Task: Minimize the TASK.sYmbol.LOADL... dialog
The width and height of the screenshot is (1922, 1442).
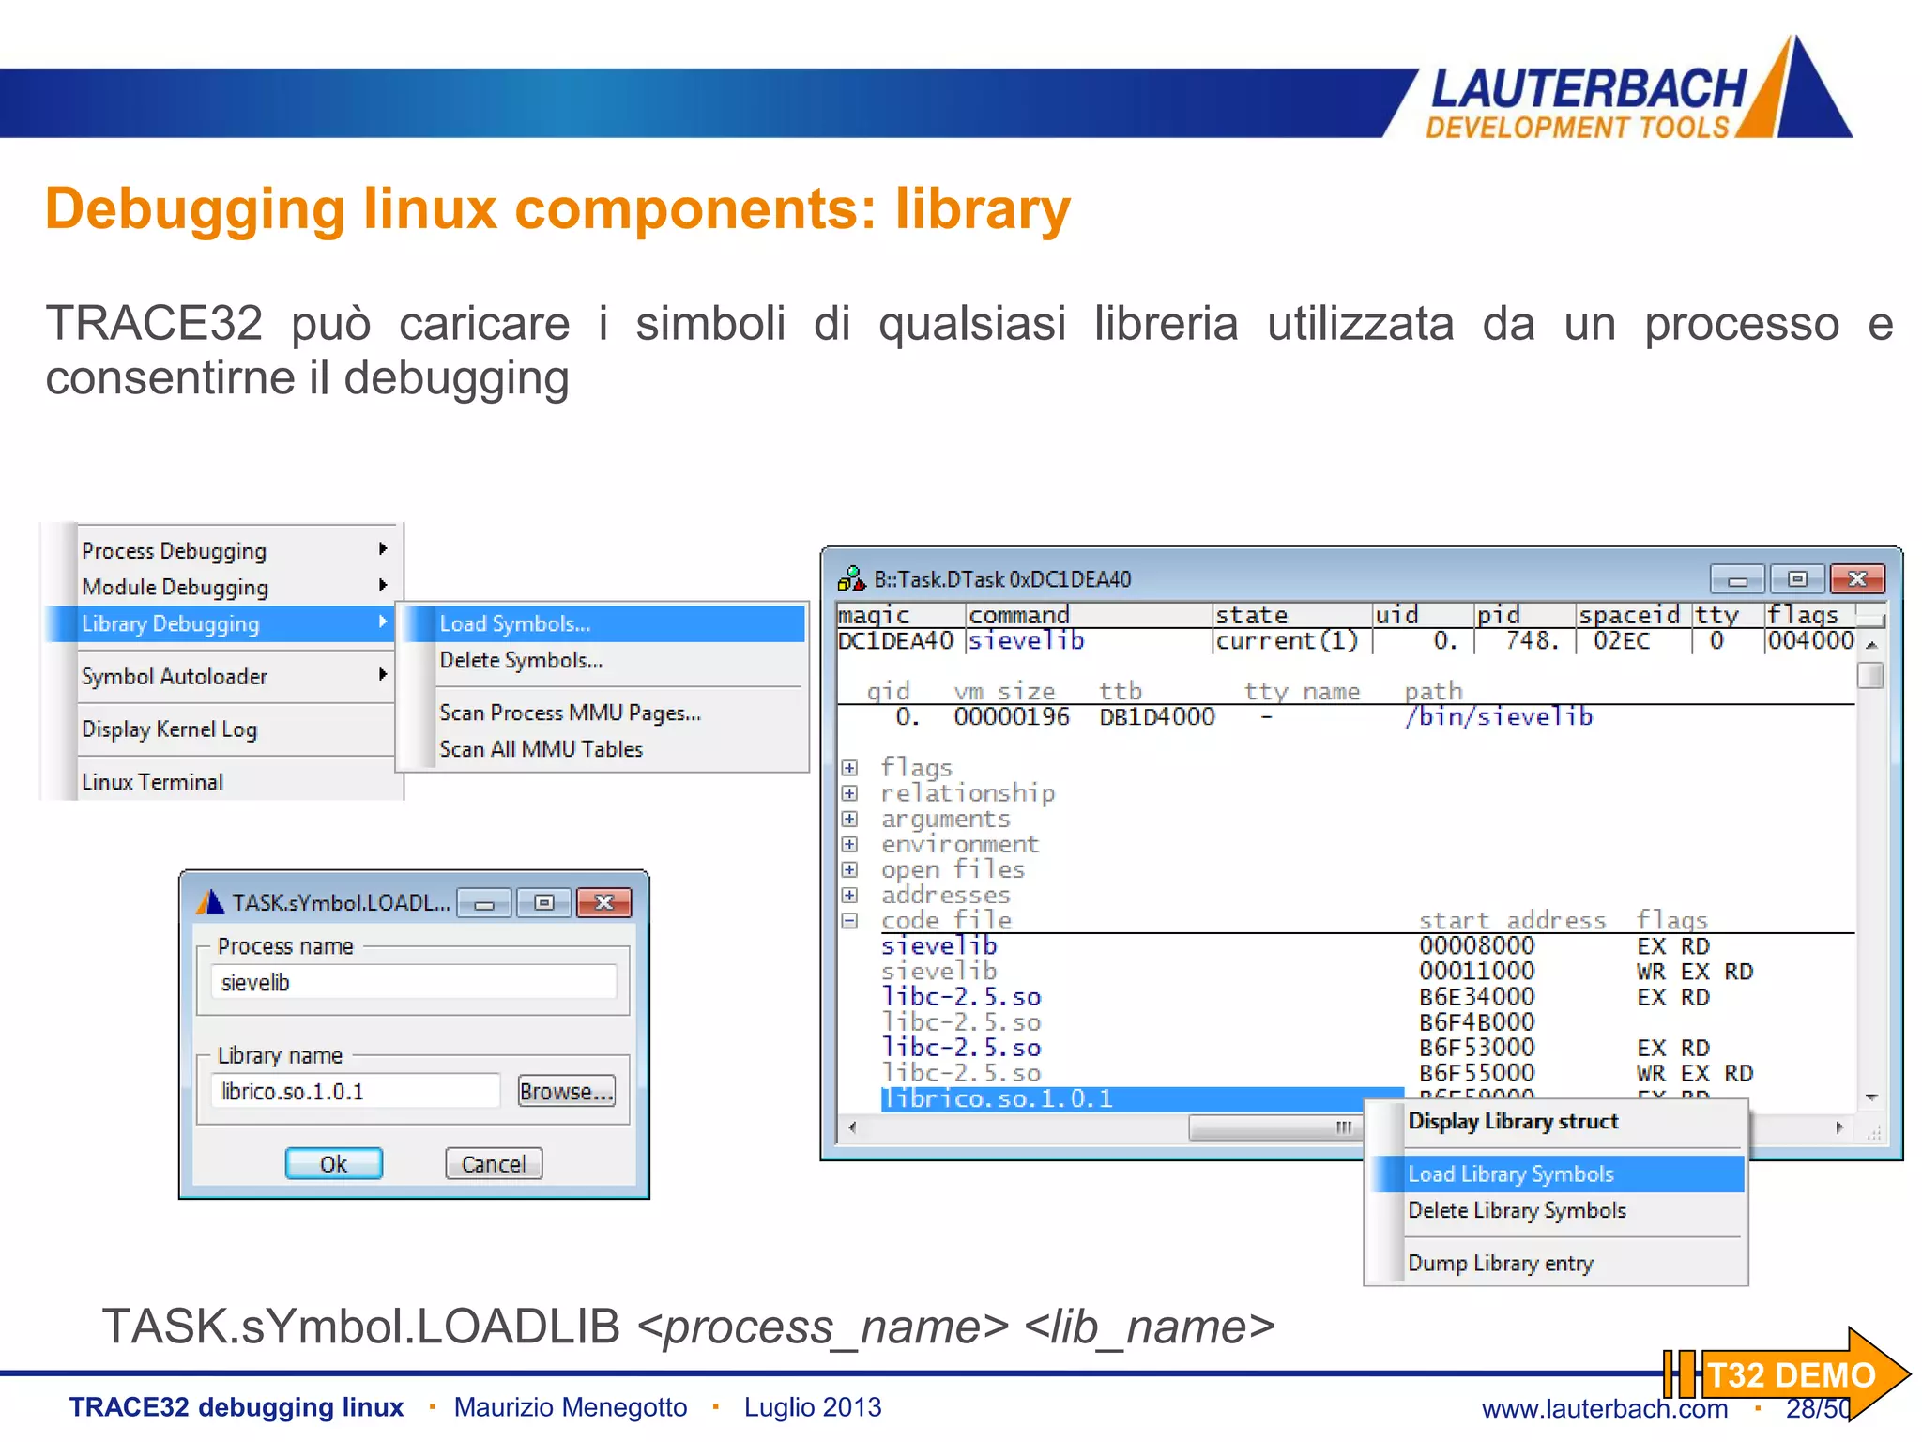Action: (x=484, y=902)
